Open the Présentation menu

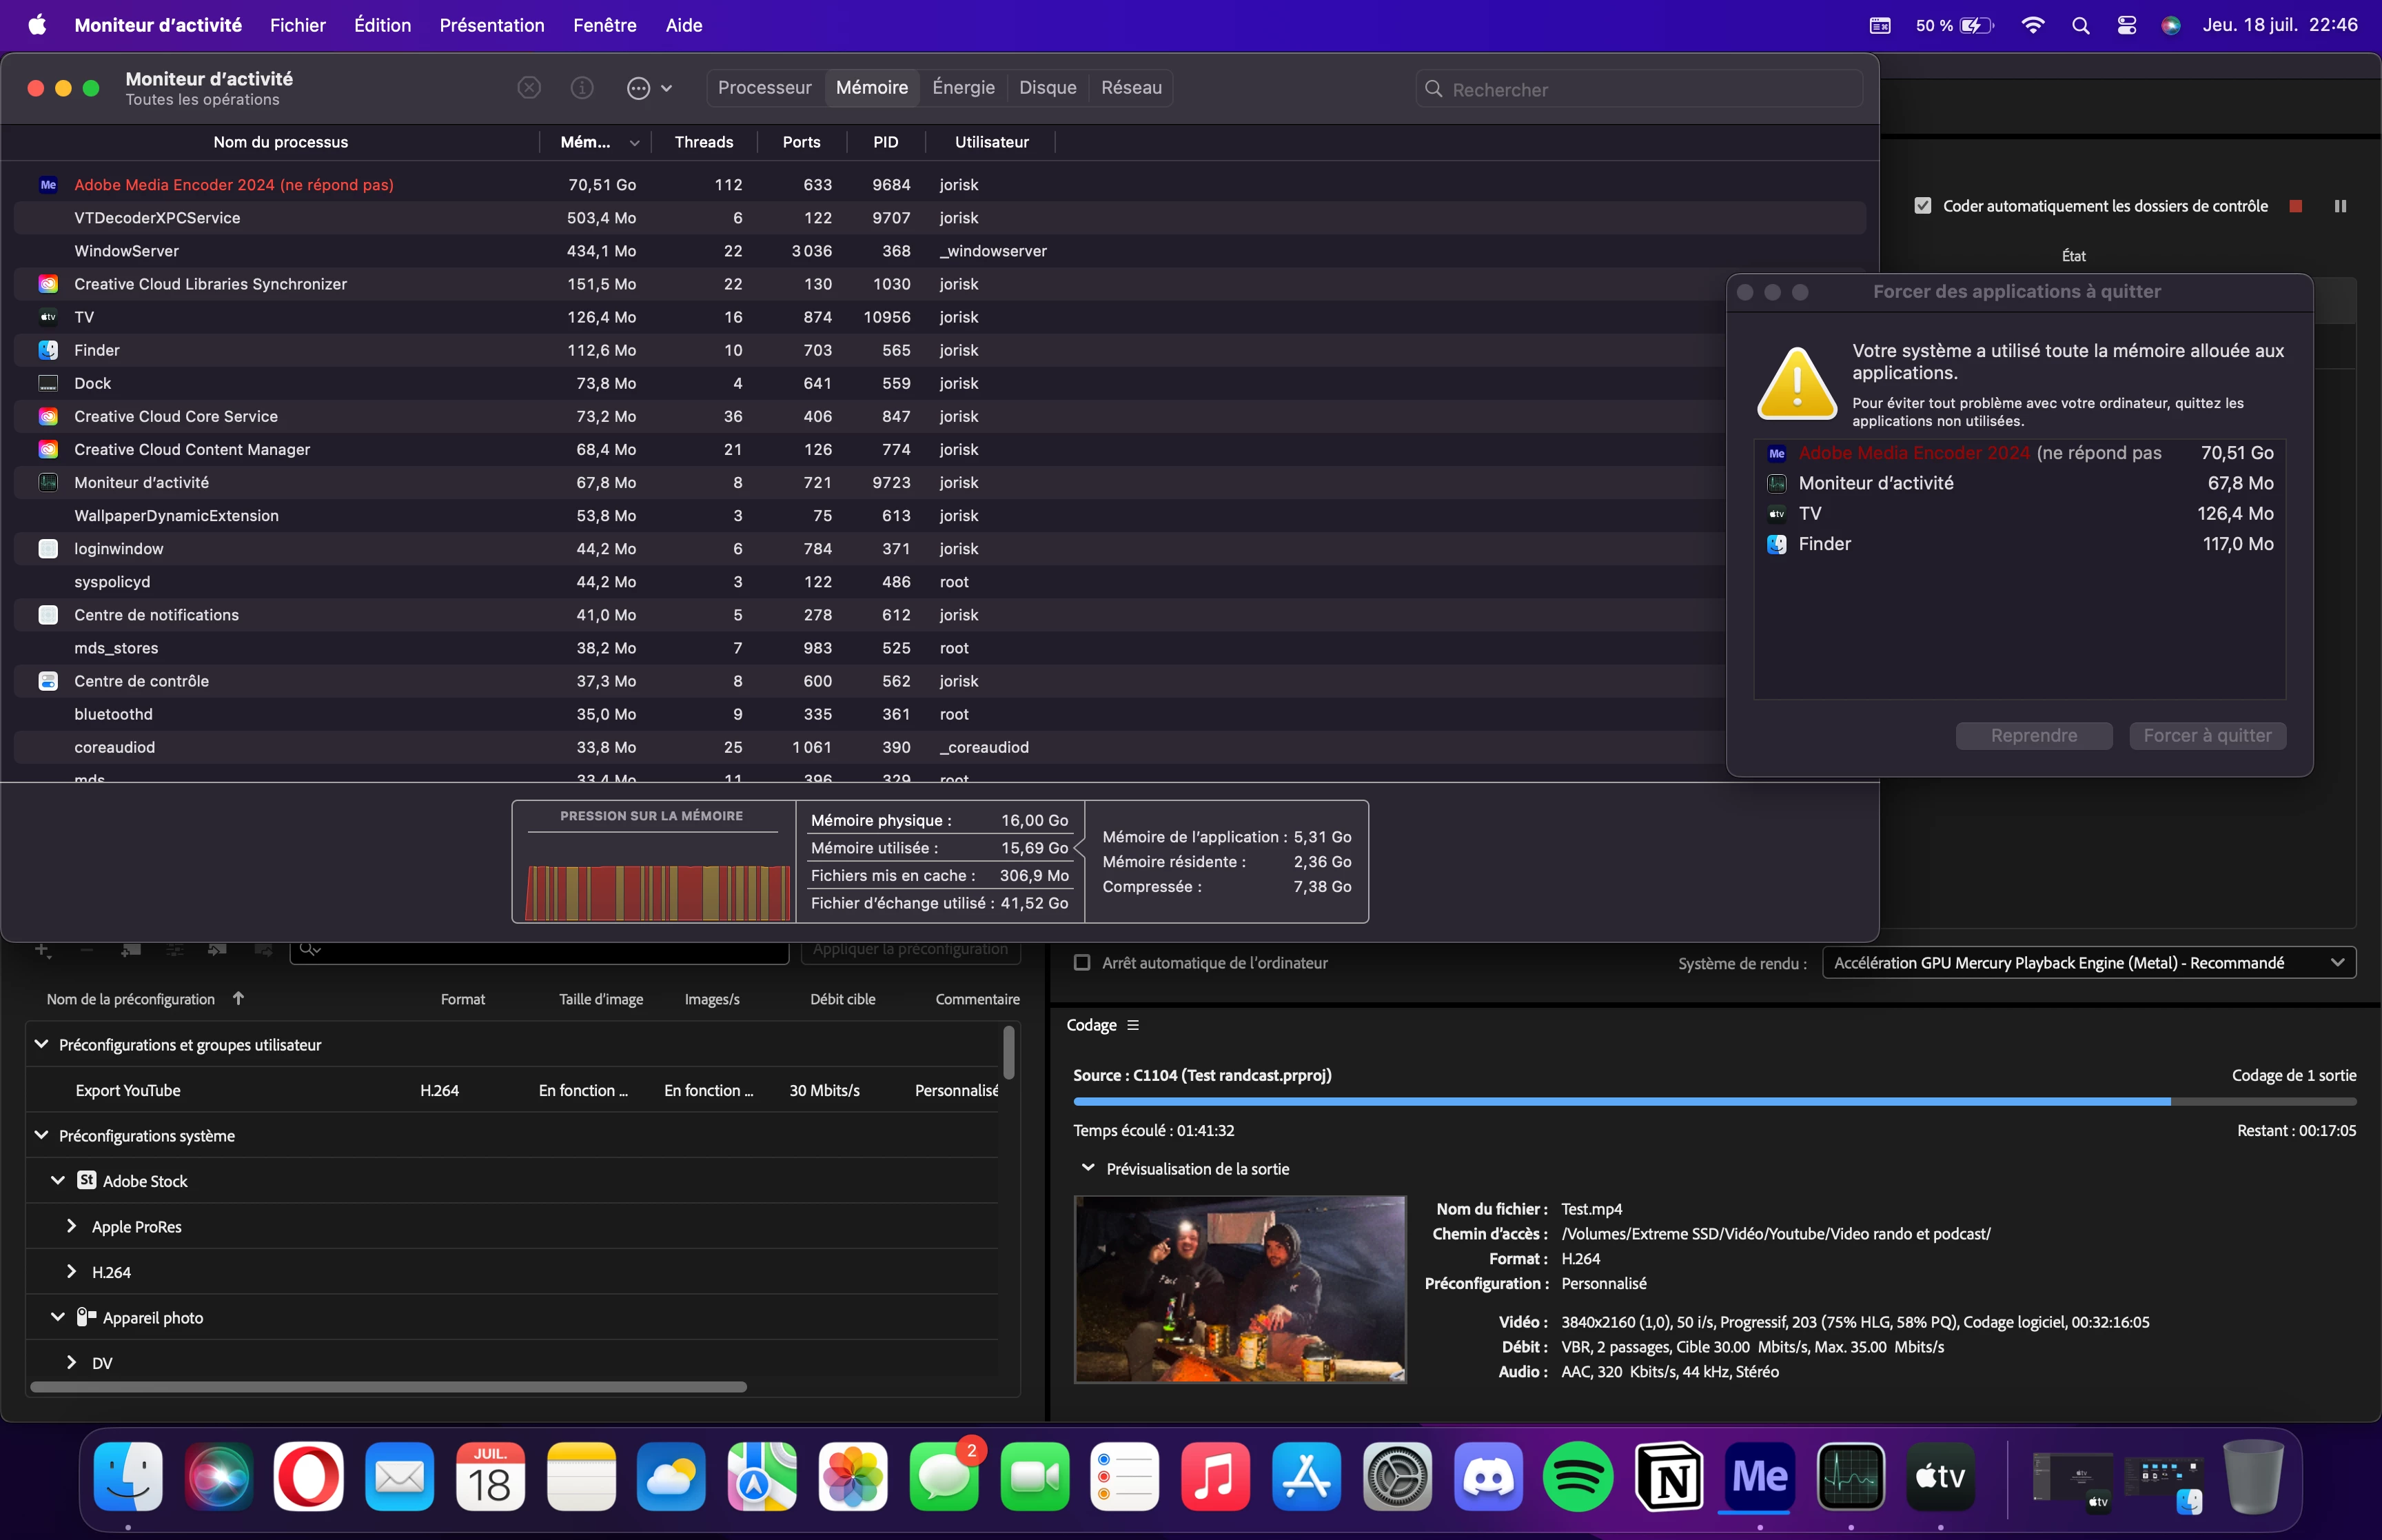click(492, 25)
